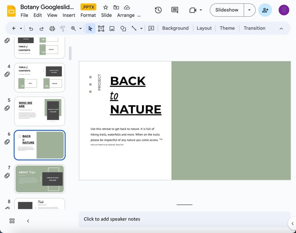Open the Insert menu
Image resolution: width=296 pixels, height=233 pixels.
(x=69, y=15)
